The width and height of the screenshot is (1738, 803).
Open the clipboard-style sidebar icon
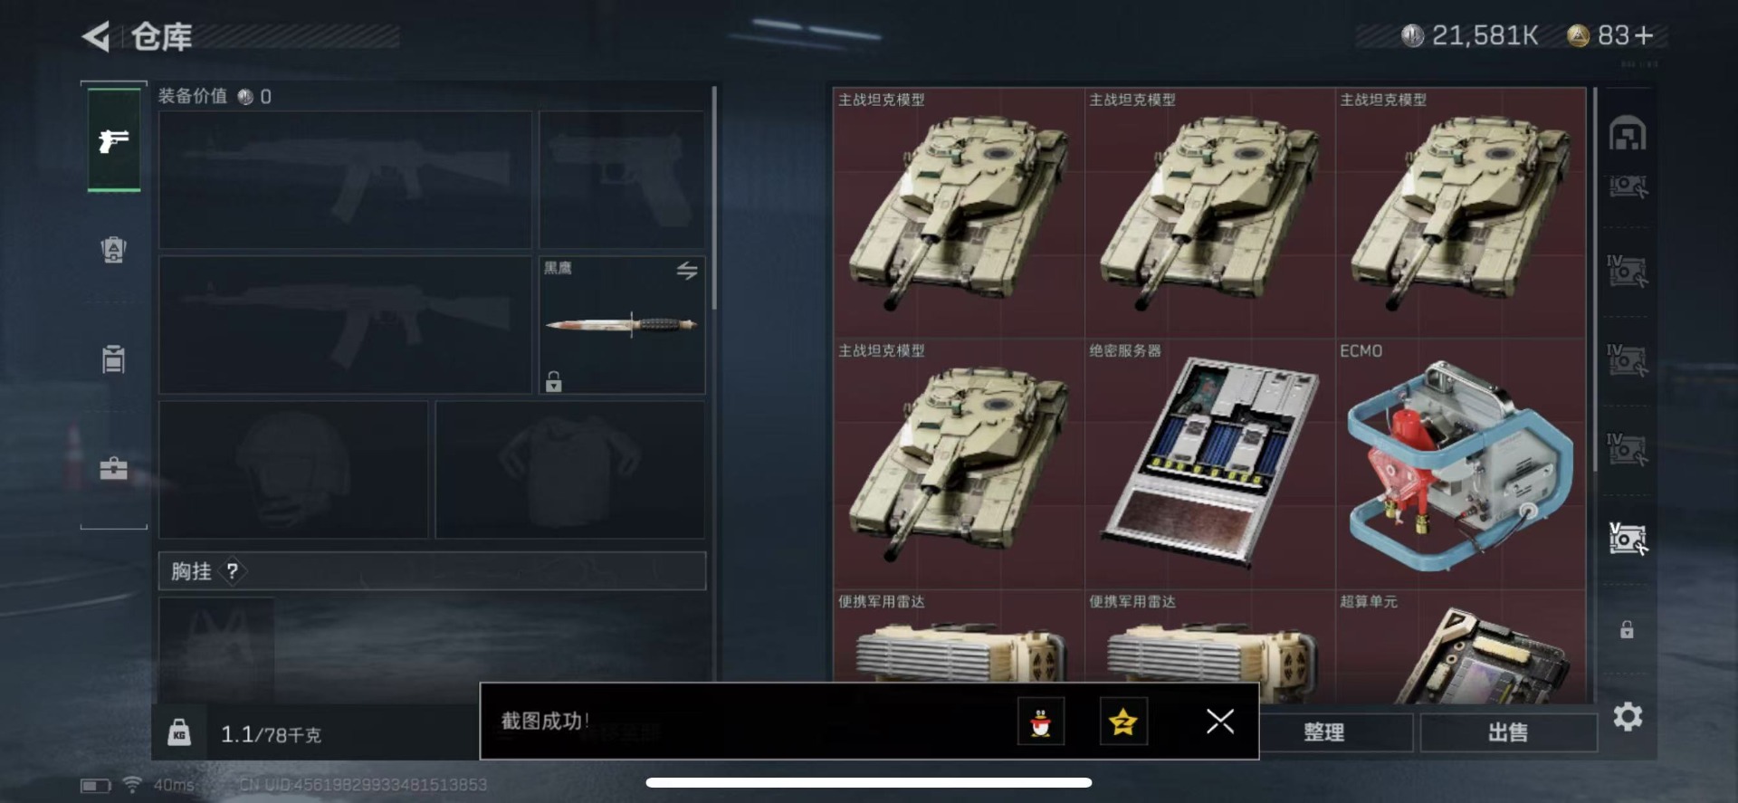pos(113,358)
